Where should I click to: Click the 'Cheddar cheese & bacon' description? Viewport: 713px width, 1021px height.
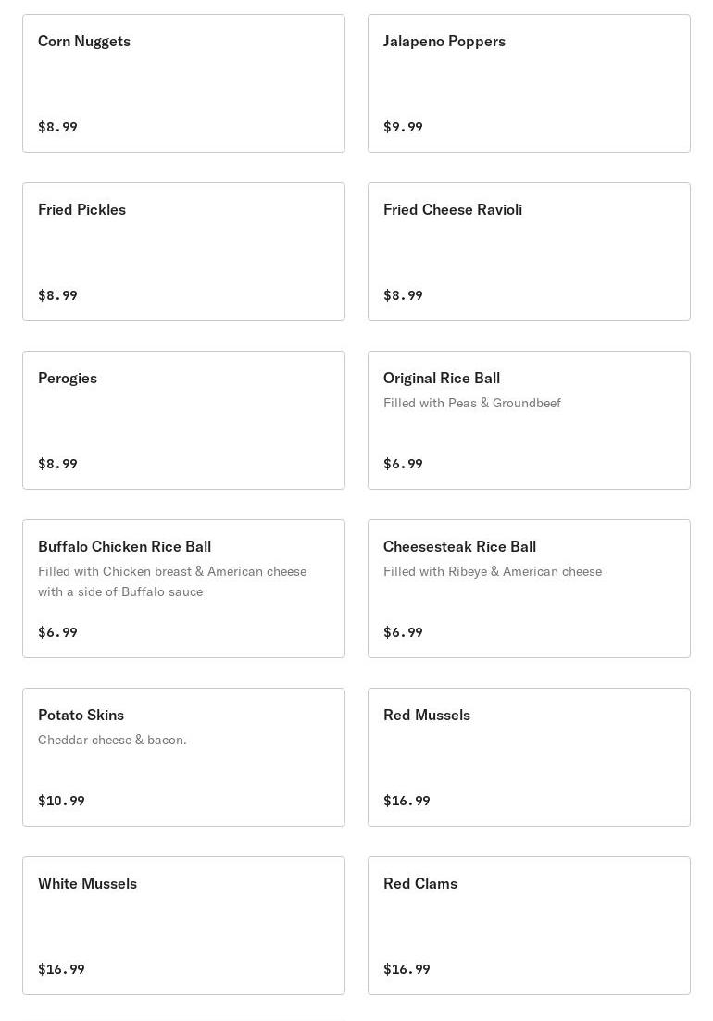pos(112,740)
